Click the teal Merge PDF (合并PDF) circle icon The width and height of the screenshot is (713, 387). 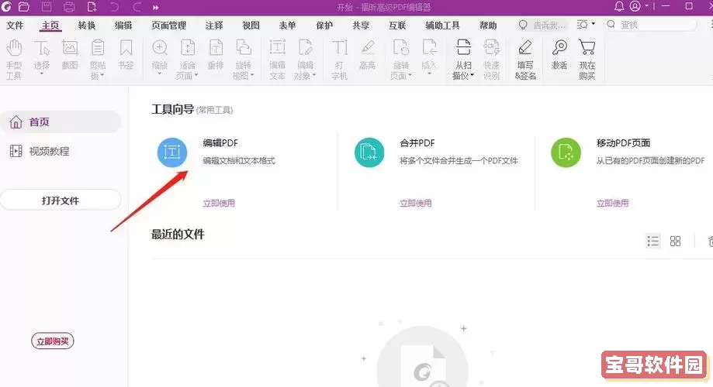point(369,152)
